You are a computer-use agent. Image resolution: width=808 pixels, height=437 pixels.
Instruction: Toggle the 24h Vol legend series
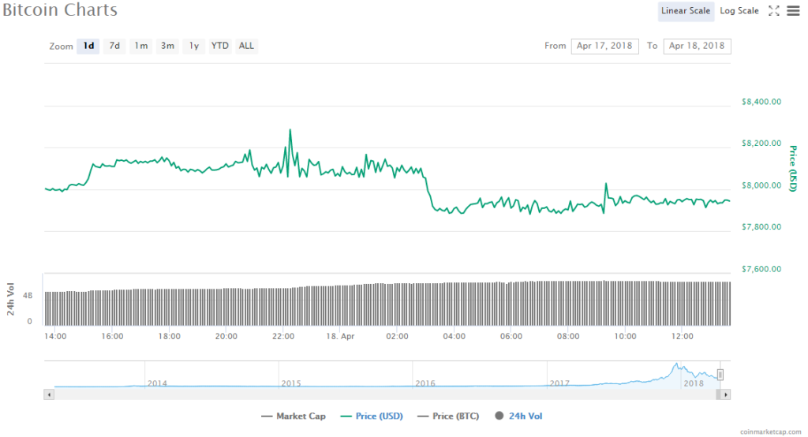(518, 416)
